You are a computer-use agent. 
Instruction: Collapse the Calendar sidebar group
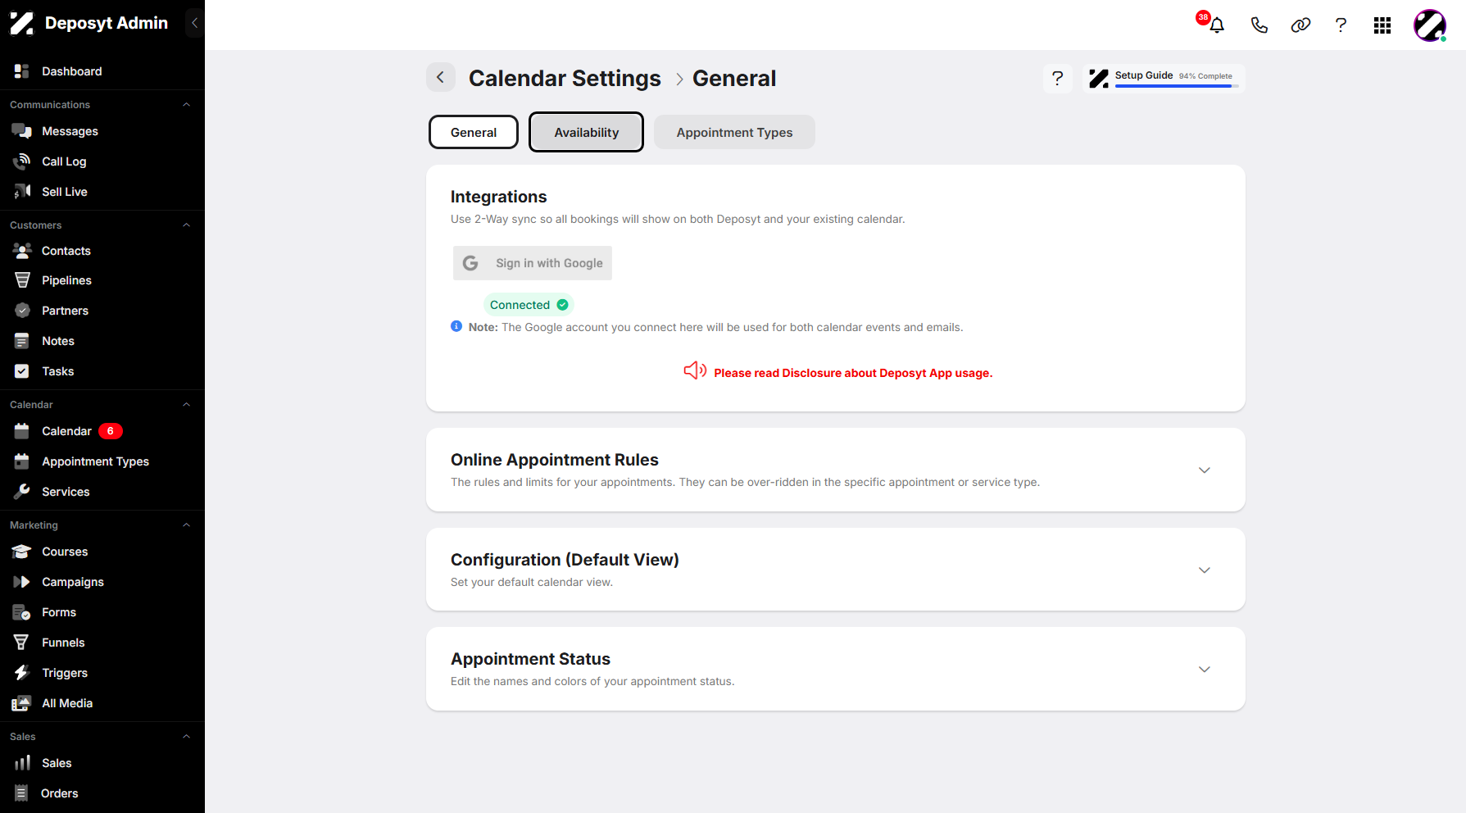click(x=186, y=405)
